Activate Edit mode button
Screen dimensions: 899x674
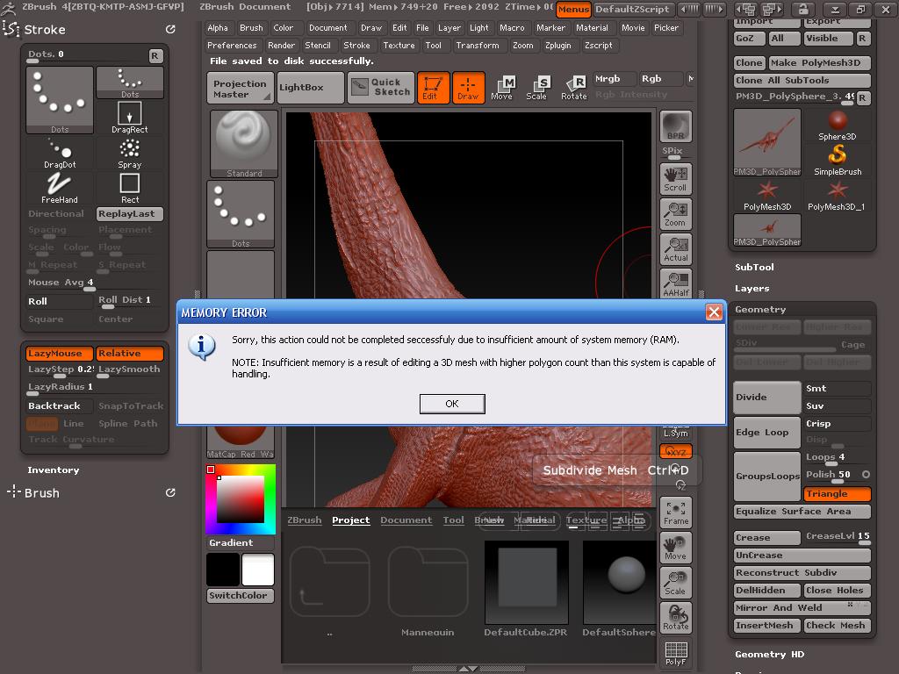[x=433, y=88]
